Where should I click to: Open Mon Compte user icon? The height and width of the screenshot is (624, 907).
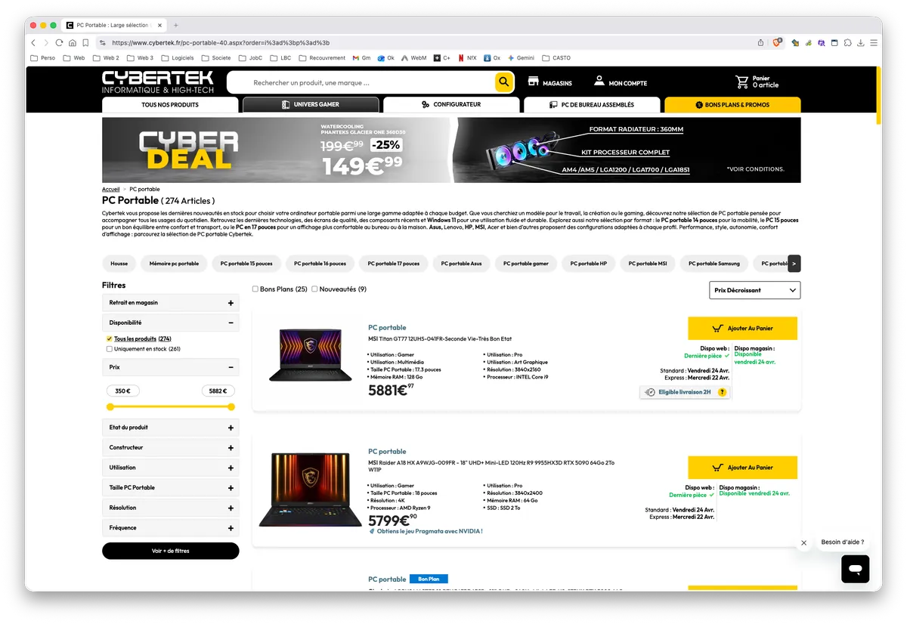click(599, 81)
